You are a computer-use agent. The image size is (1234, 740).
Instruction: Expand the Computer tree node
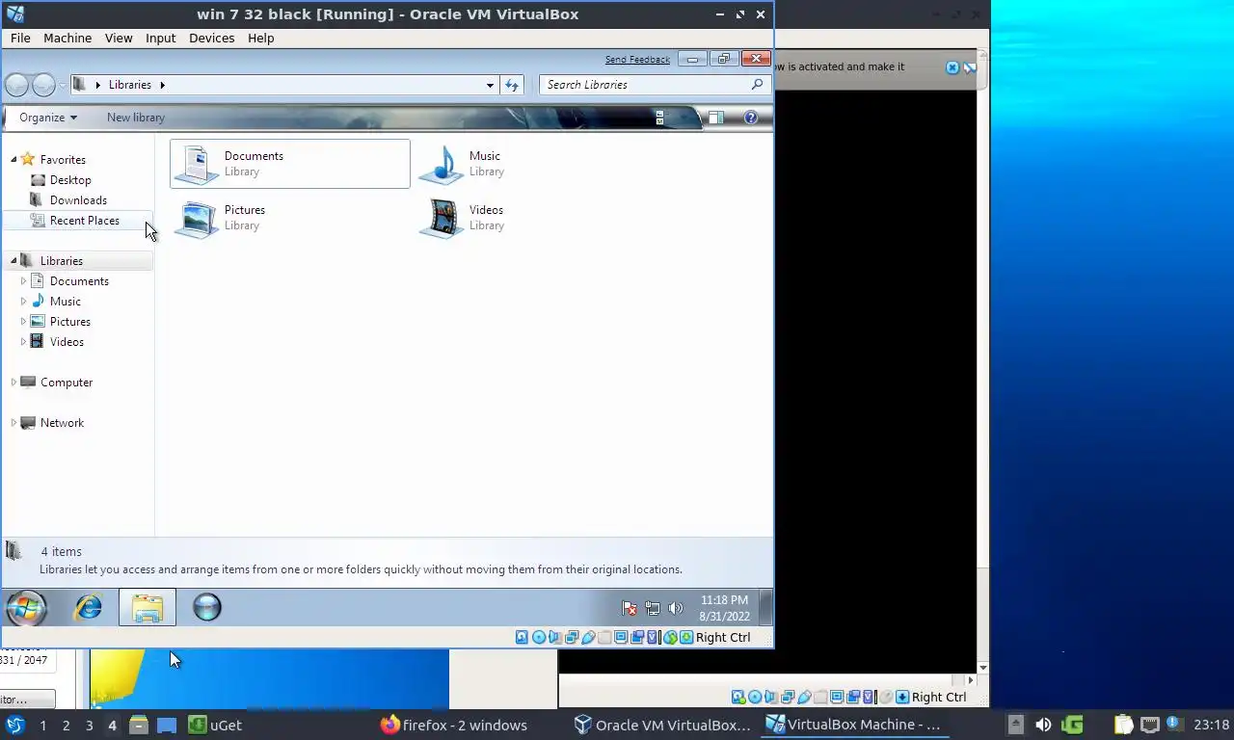click(13, 383)
